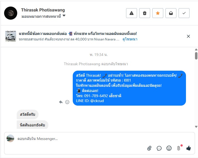Click the truck ad thumbnail
The height and width of the screenshot is (158, 198).
tap(11, 36)
